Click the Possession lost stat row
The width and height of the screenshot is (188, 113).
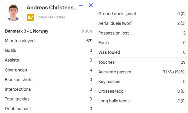(142, 33)
